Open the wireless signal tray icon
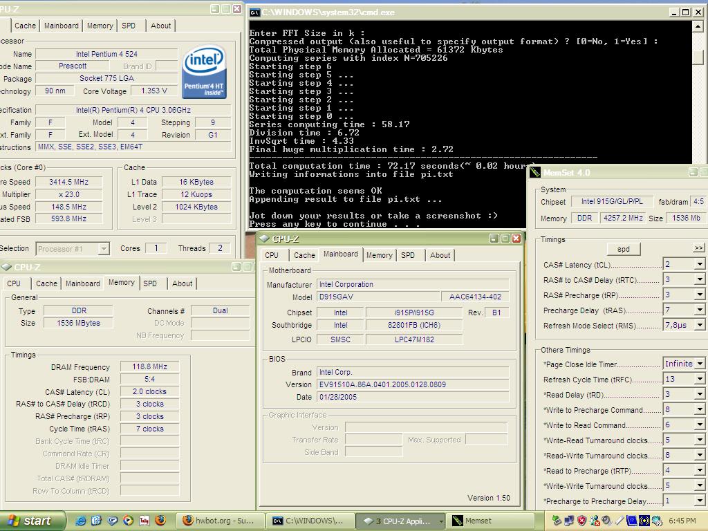This screenshot has height=531, width=708. tap(644, 521)
